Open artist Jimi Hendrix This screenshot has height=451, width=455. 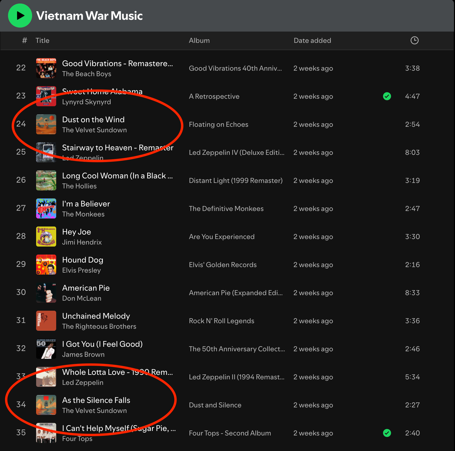(x=82, y=242)
